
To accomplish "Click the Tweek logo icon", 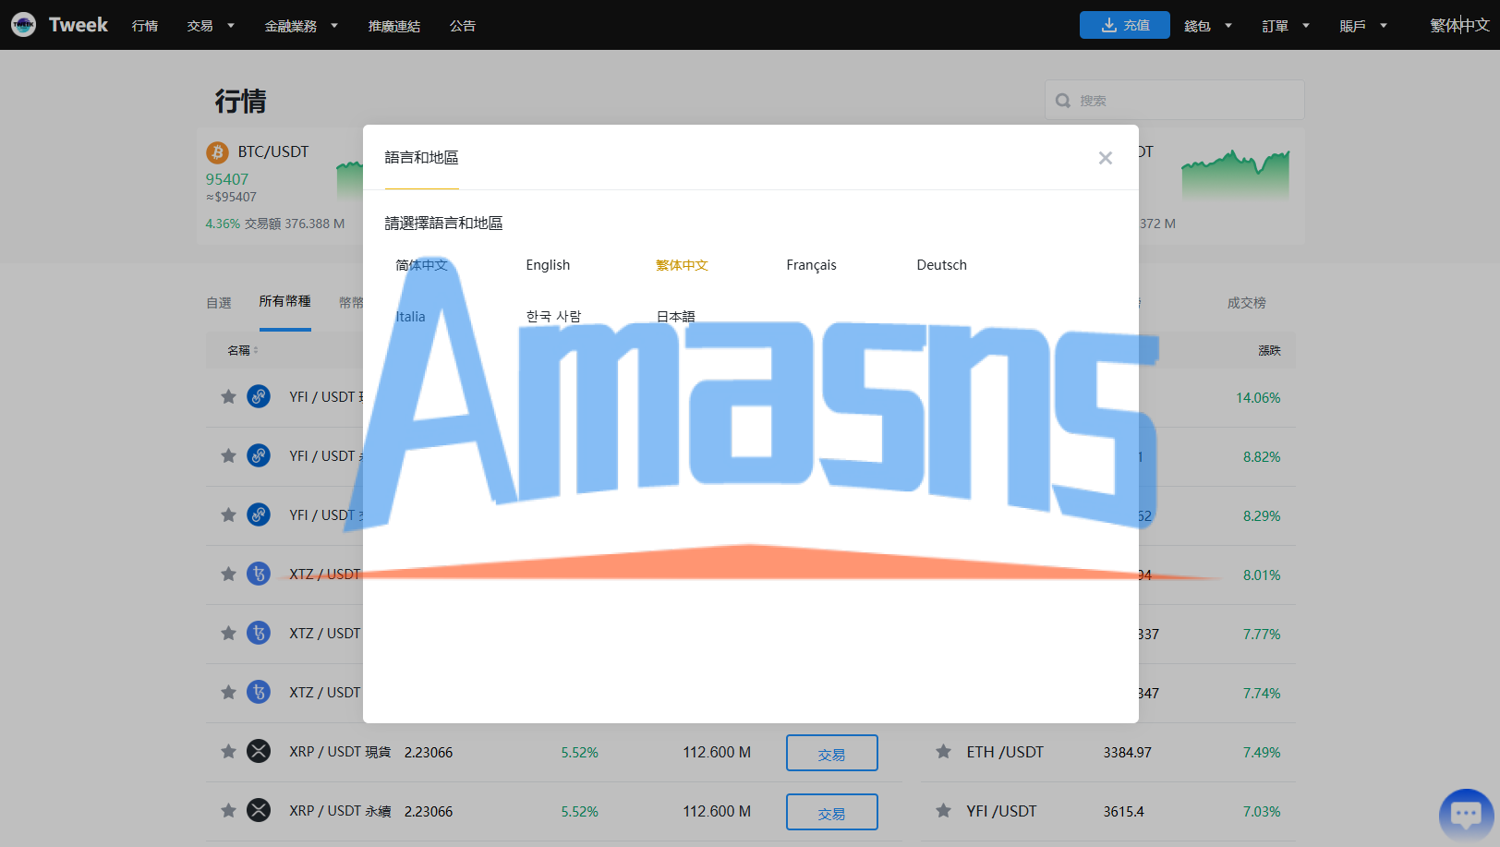I will point(24,25).
